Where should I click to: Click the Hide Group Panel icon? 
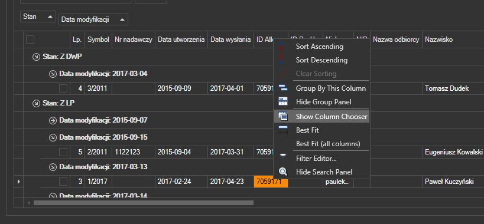pyautogui.click(x=282, y=101)
